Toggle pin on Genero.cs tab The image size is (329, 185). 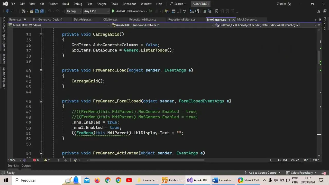tap(25, 20)
